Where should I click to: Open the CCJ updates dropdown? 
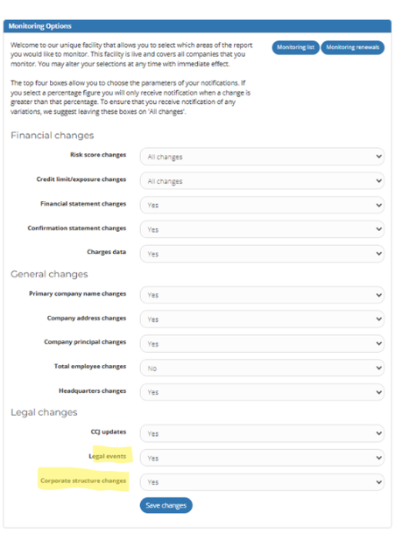pyautogui.click(x=262, y=433)
